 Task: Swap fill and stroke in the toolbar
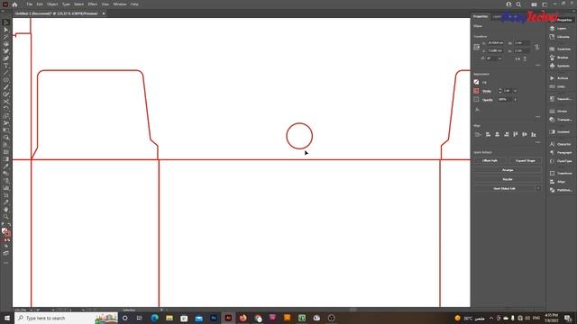tap(9, 225)
